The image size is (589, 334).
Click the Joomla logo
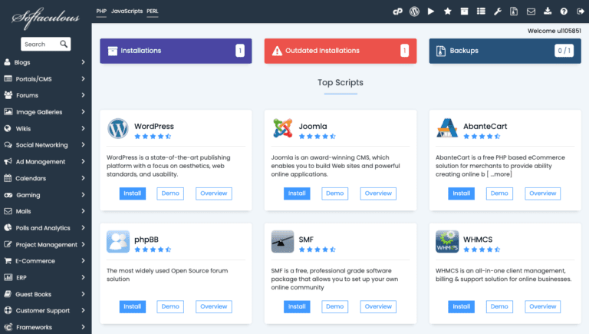click(282, 128)
